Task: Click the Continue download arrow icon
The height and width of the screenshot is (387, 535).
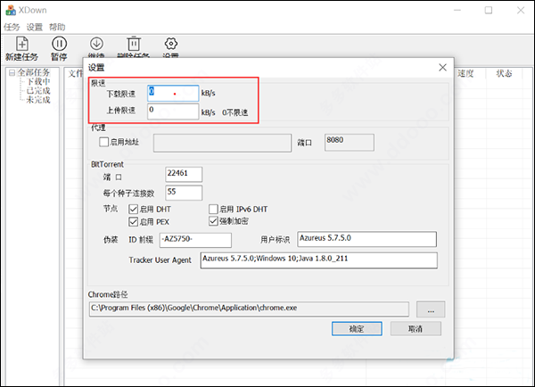Action: pos(96,44)
